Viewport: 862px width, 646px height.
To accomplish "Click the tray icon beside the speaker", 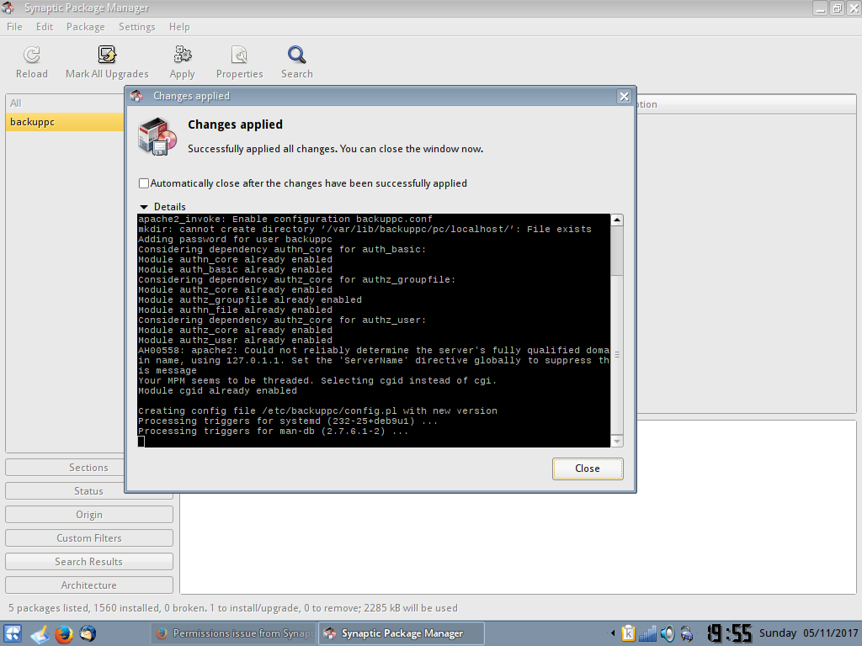I will coord(687,634).
